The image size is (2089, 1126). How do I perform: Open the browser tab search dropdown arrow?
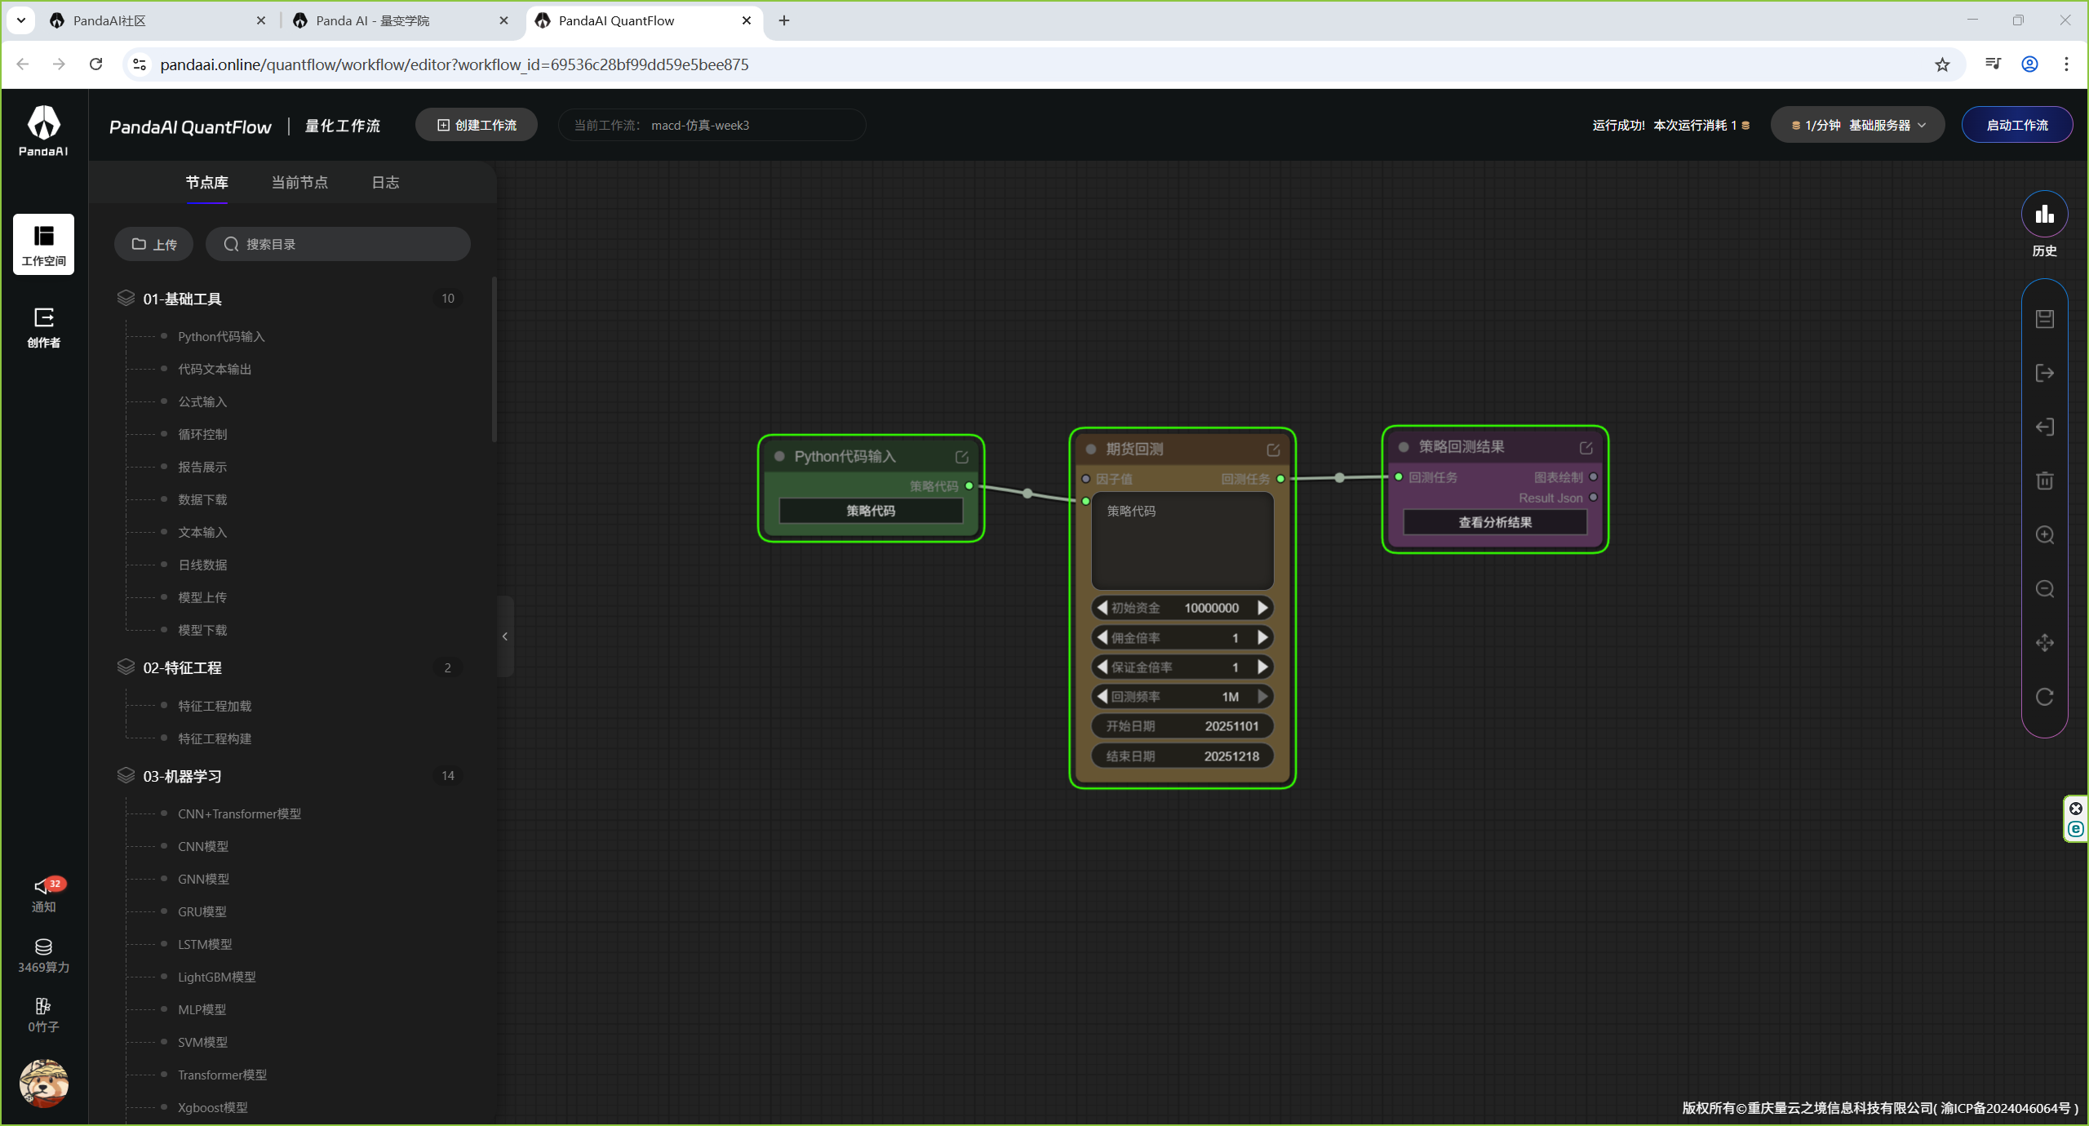pos(21,20)
